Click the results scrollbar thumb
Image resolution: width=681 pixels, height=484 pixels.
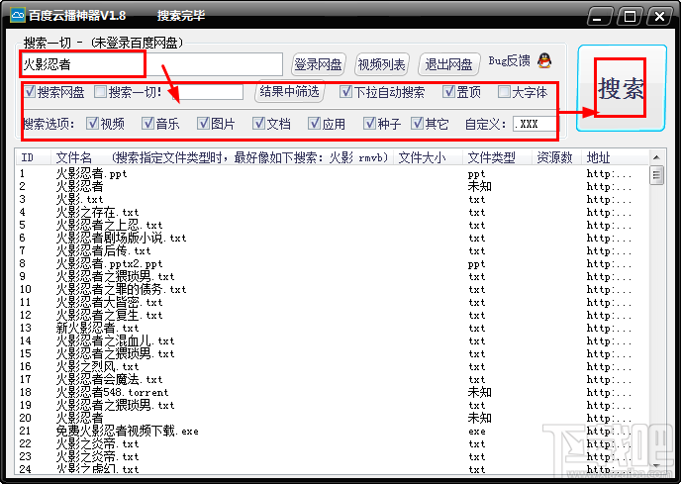click(x=656, y=175)
